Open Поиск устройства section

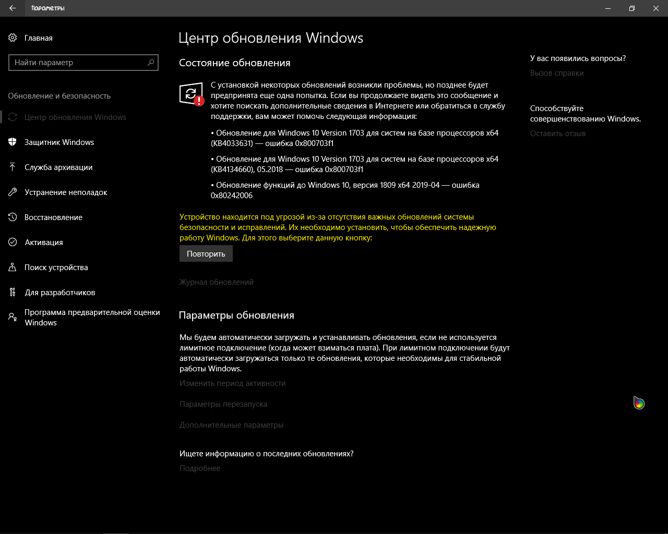(56, 268)
